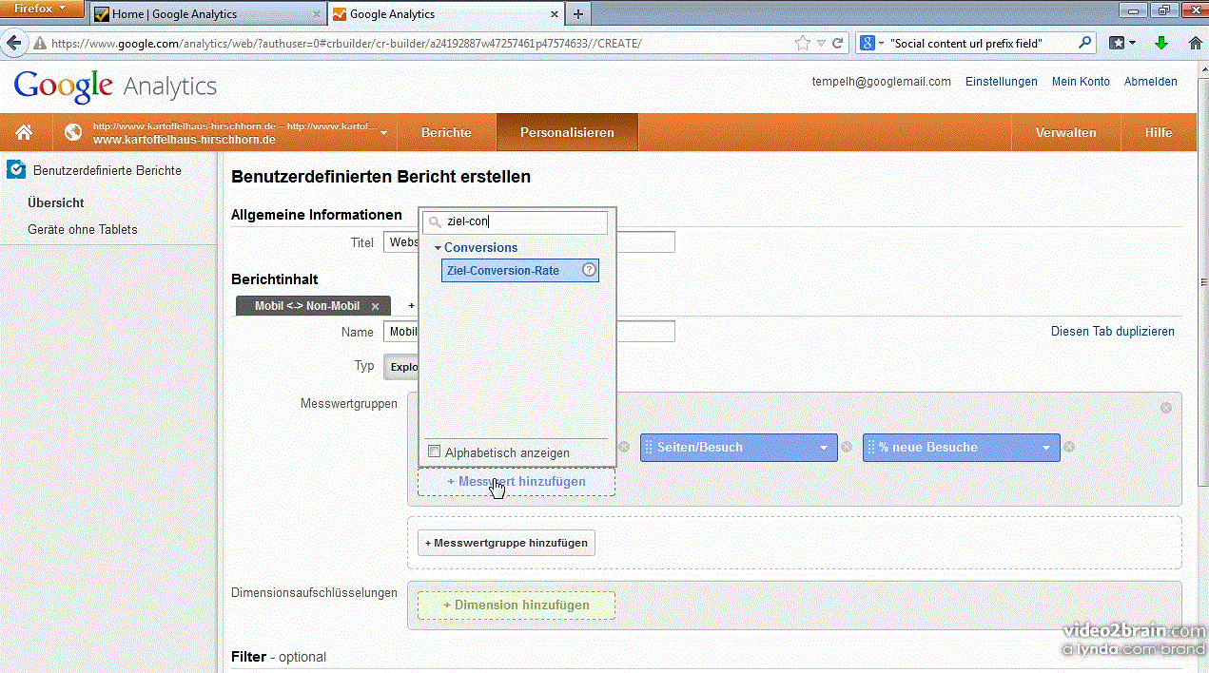Screen dimensions: 1209x673
Task: Click the Google Analytics logo
Action: 115,87
